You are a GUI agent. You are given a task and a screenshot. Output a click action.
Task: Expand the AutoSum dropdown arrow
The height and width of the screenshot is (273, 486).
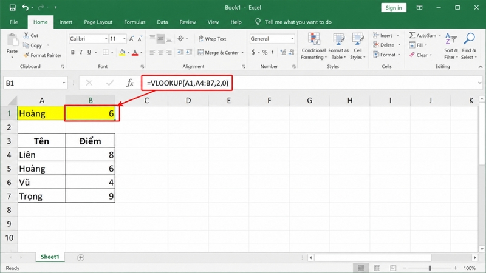(x=440, y=36)
